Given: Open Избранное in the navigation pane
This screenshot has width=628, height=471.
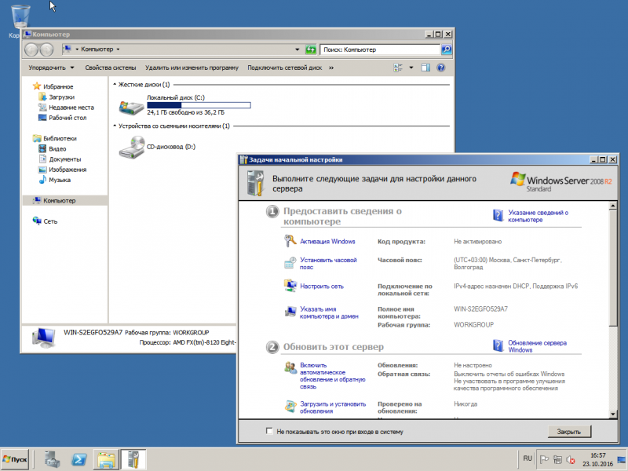Looking at the screenshot, I should pyautogui.click(x=58, y=86).
